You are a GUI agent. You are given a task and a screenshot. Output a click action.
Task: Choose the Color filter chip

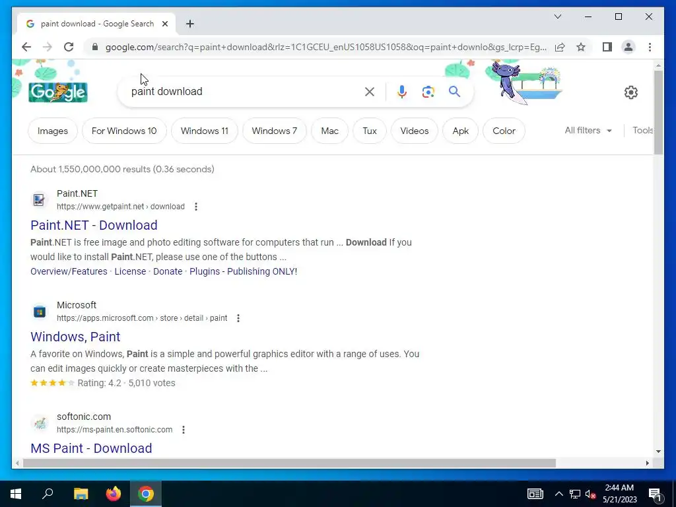504,131
